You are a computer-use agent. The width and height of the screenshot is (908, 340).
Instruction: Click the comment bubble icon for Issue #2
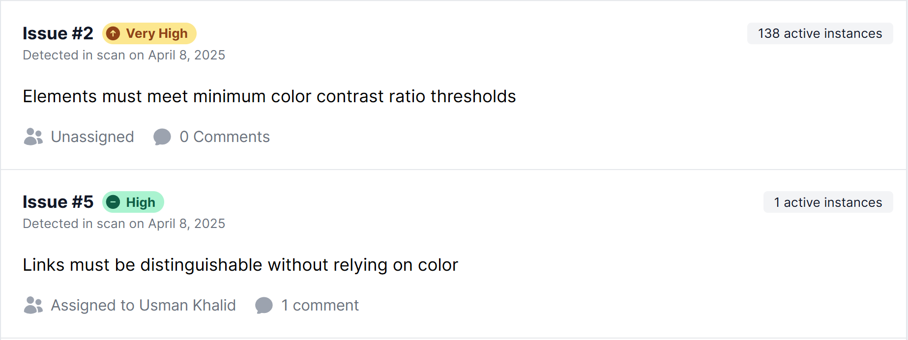pyautogui.click(x=162, y=137)
